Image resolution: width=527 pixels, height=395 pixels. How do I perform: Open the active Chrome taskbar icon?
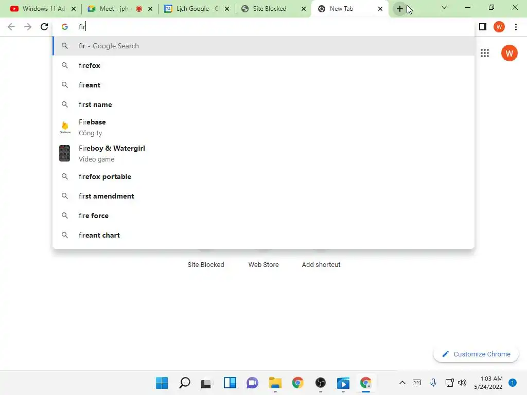[366, 383]
